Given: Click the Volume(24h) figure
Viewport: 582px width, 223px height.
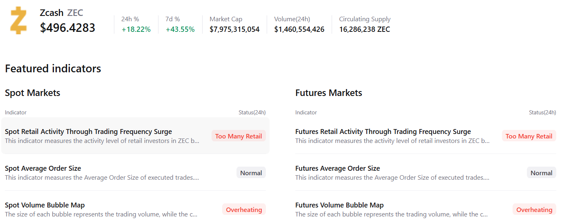Looking at the screenshot, I should point(299,29).
